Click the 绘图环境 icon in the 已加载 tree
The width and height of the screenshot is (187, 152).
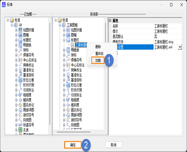point(20,30)
